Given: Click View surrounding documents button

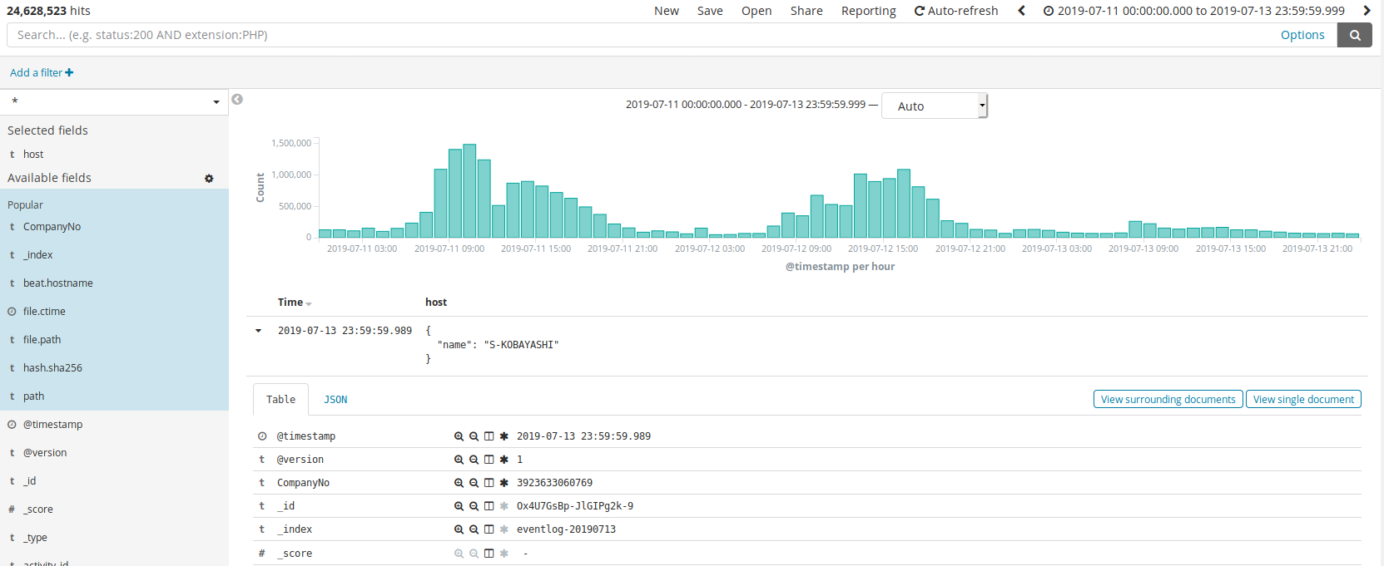Looking at the screenshot, I should pos(1168,400).
